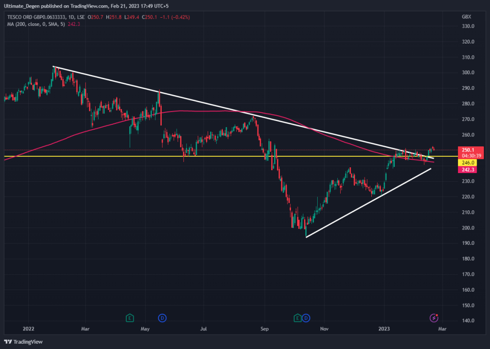The width and height of the screenshot is (490, 349).
Task: Open the dividend "D" marker near October 2022
Action: coord(306,317)
